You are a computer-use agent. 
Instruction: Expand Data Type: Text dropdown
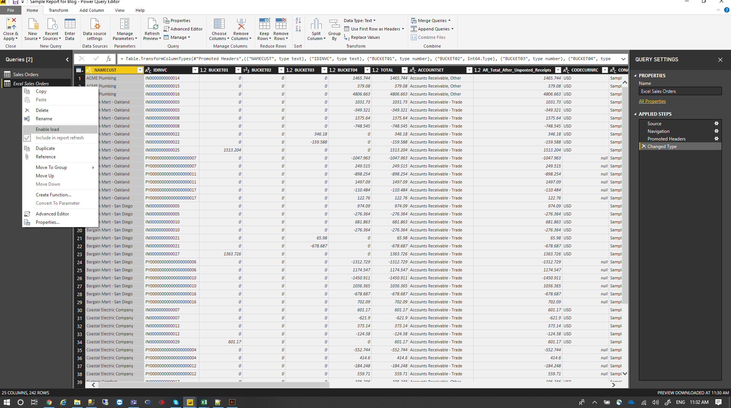(360, 21)
